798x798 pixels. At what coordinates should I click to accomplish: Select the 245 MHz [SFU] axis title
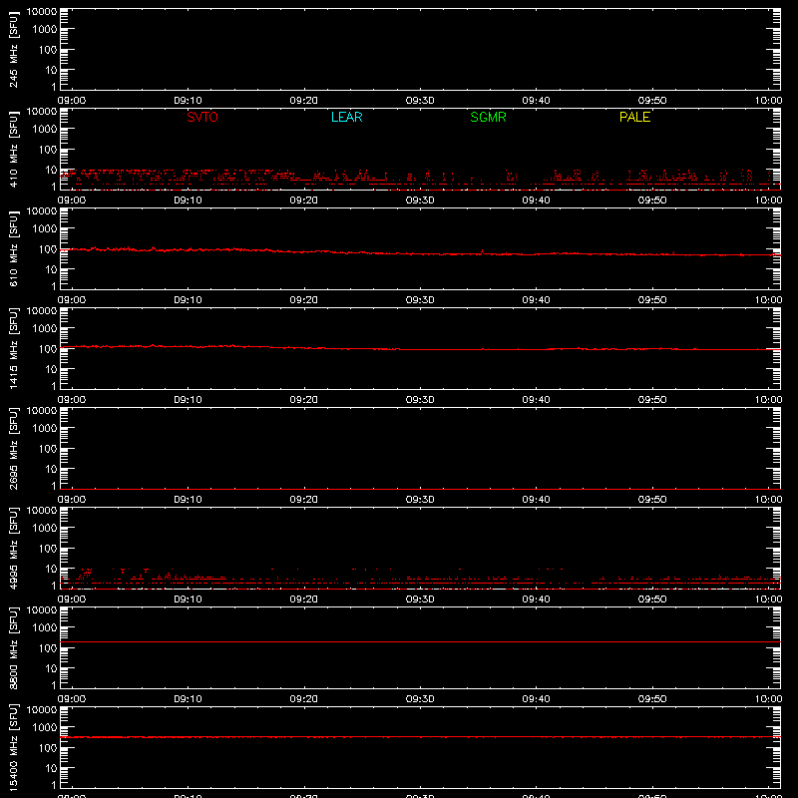point(13,49)
